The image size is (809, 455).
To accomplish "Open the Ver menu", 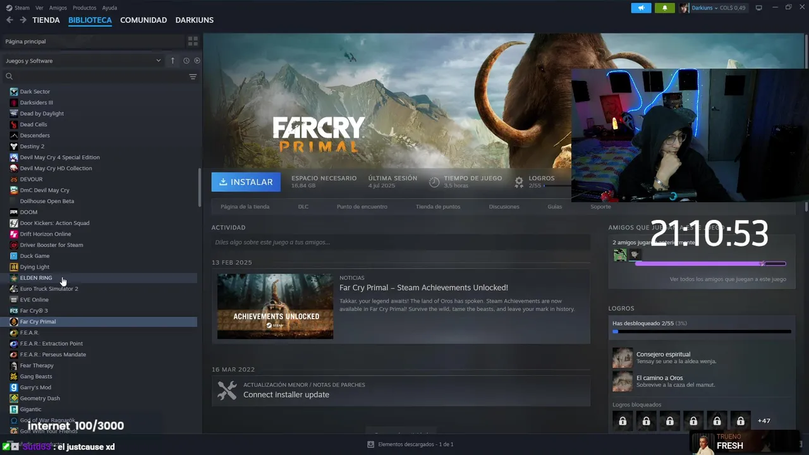I will pos(39,8).
